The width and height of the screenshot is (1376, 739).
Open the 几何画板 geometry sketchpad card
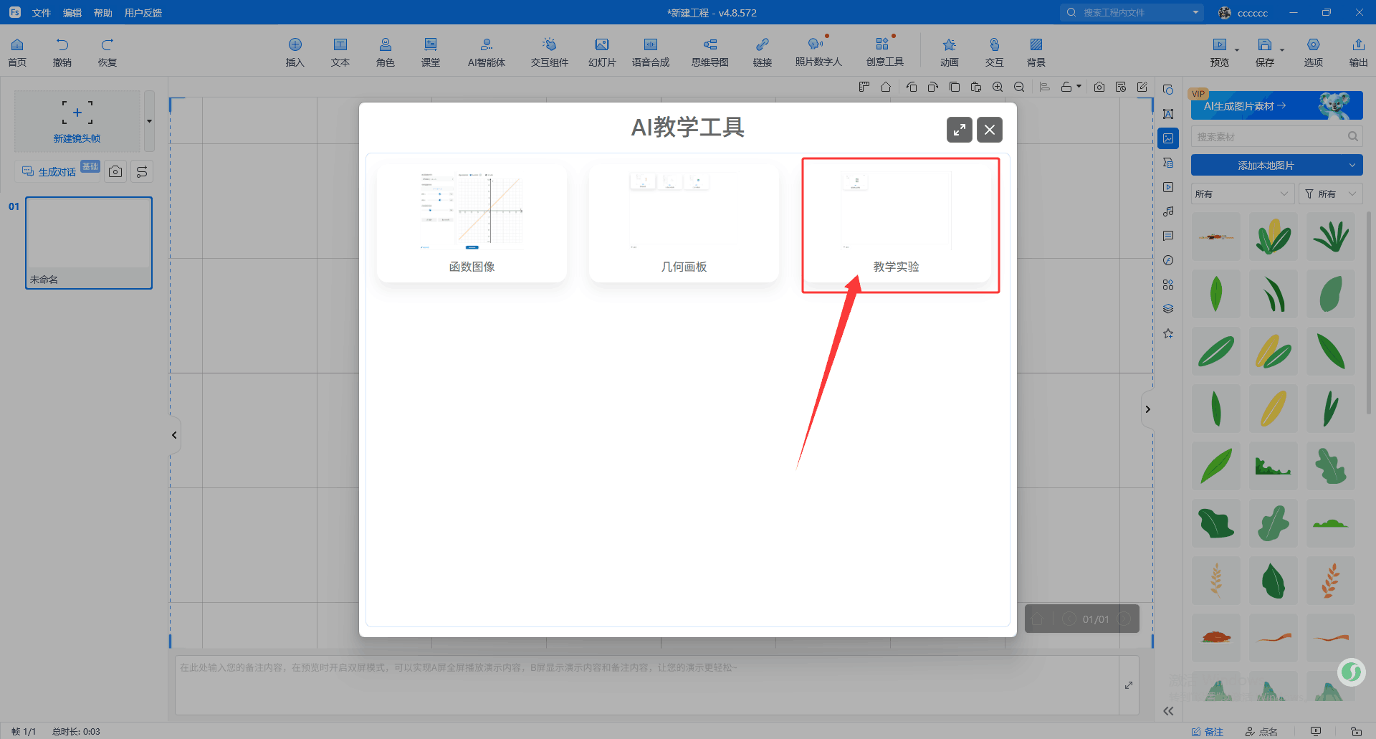pos(684,222)
